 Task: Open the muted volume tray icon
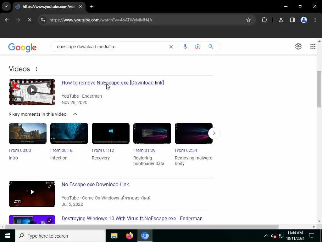(x=274, y=236)
